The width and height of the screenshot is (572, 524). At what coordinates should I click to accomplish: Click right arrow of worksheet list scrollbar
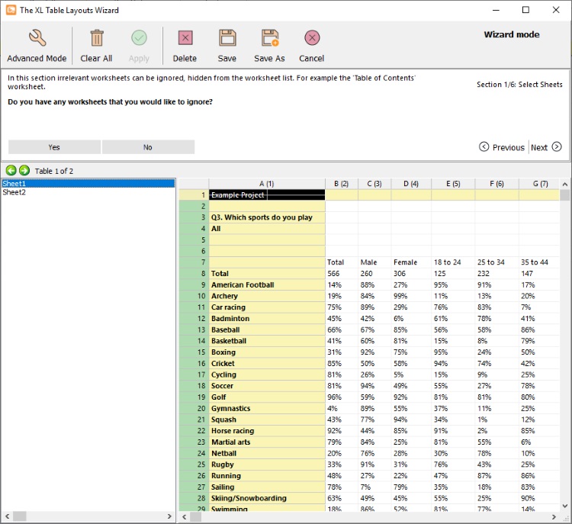(169, 516)
